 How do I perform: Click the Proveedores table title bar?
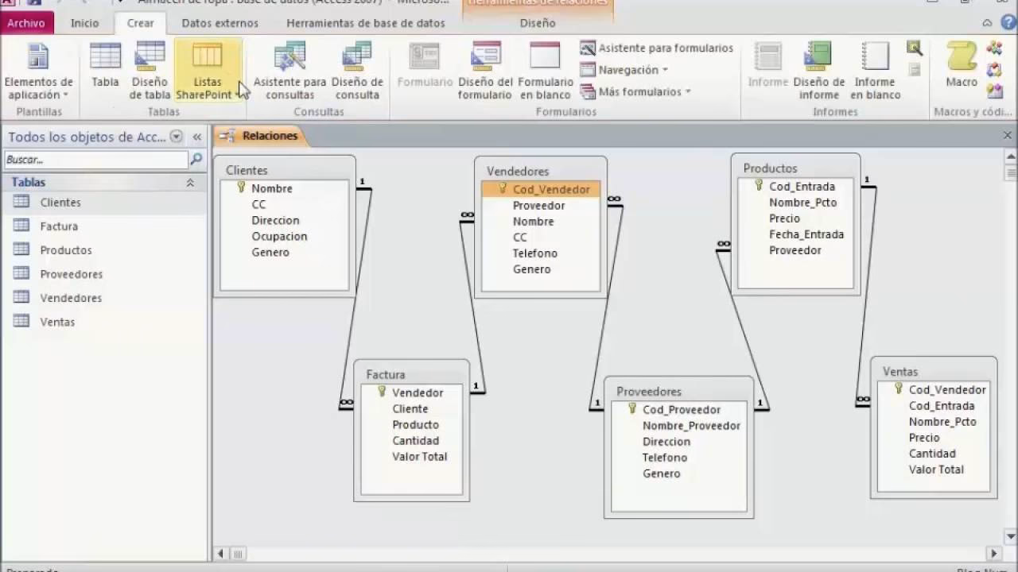pyautogui.click(x=679, y=391)
